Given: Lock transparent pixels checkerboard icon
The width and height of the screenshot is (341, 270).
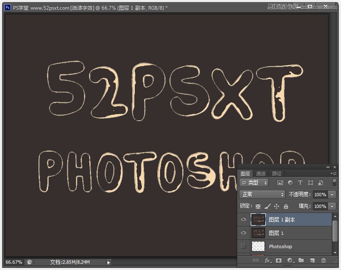Looking at the screenshot, I should [258, 206].
